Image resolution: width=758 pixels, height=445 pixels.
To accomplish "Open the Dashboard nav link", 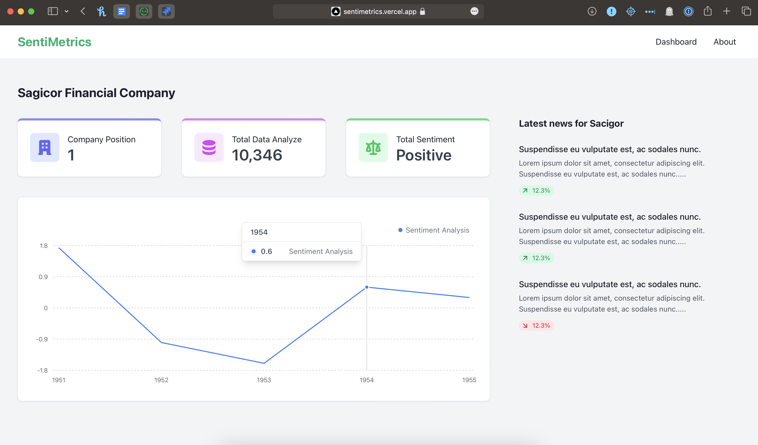I will coord(676,42).
